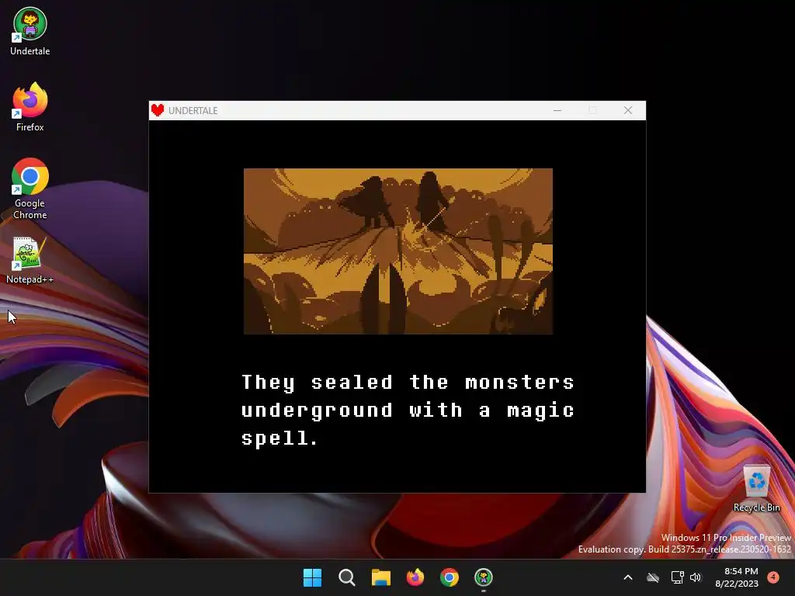This screenshot has height=596, width=795.
Task: Launch Chrome from the taskbar
Action: 450,577
